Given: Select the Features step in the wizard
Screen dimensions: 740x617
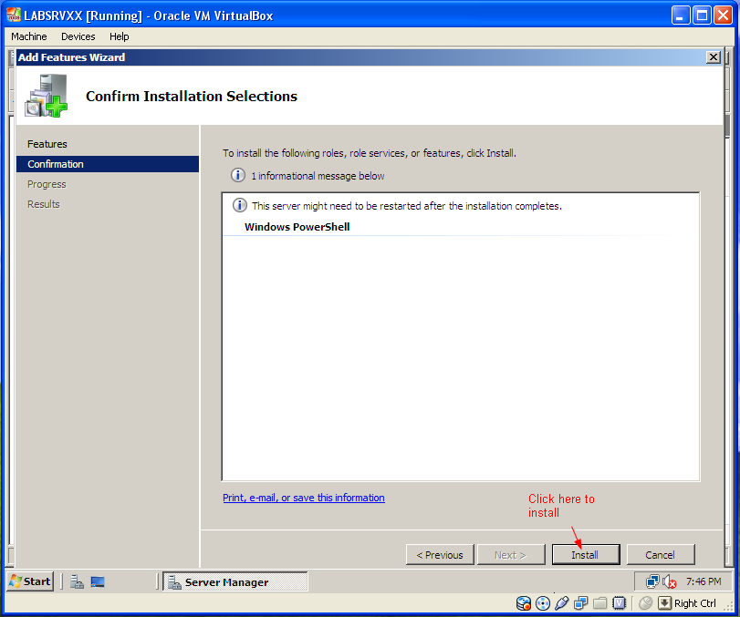Looking at the screenshot, I should coord(47,144).
